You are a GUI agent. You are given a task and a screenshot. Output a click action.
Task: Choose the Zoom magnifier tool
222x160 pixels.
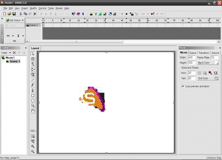pyautogui.click(x=33, y=105)
